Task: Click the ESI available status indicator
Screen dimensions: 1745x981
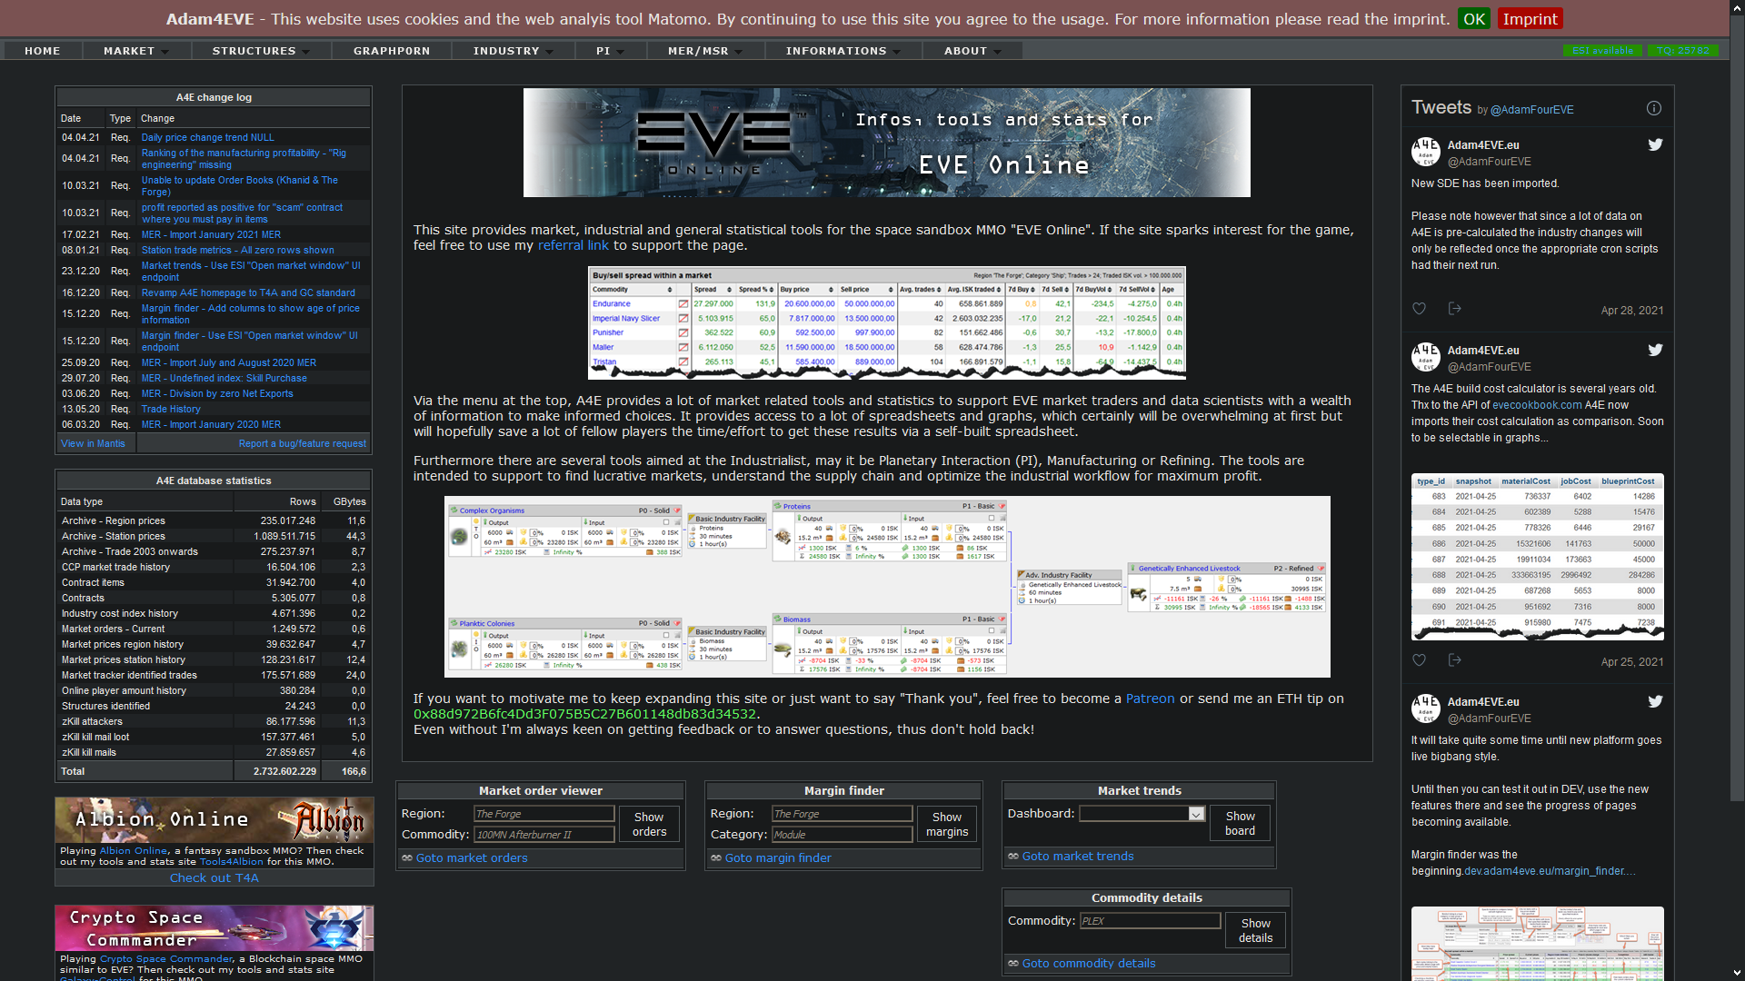Action: (x=1602, y=51)
